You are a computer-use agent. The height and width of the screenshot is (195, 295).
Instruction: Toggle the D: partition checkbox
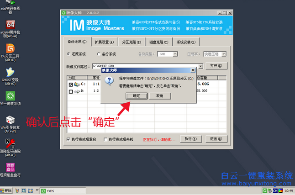71,92
